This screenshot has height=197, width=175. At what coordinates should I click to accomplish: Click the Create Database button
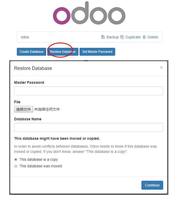[x=31, y=52]
